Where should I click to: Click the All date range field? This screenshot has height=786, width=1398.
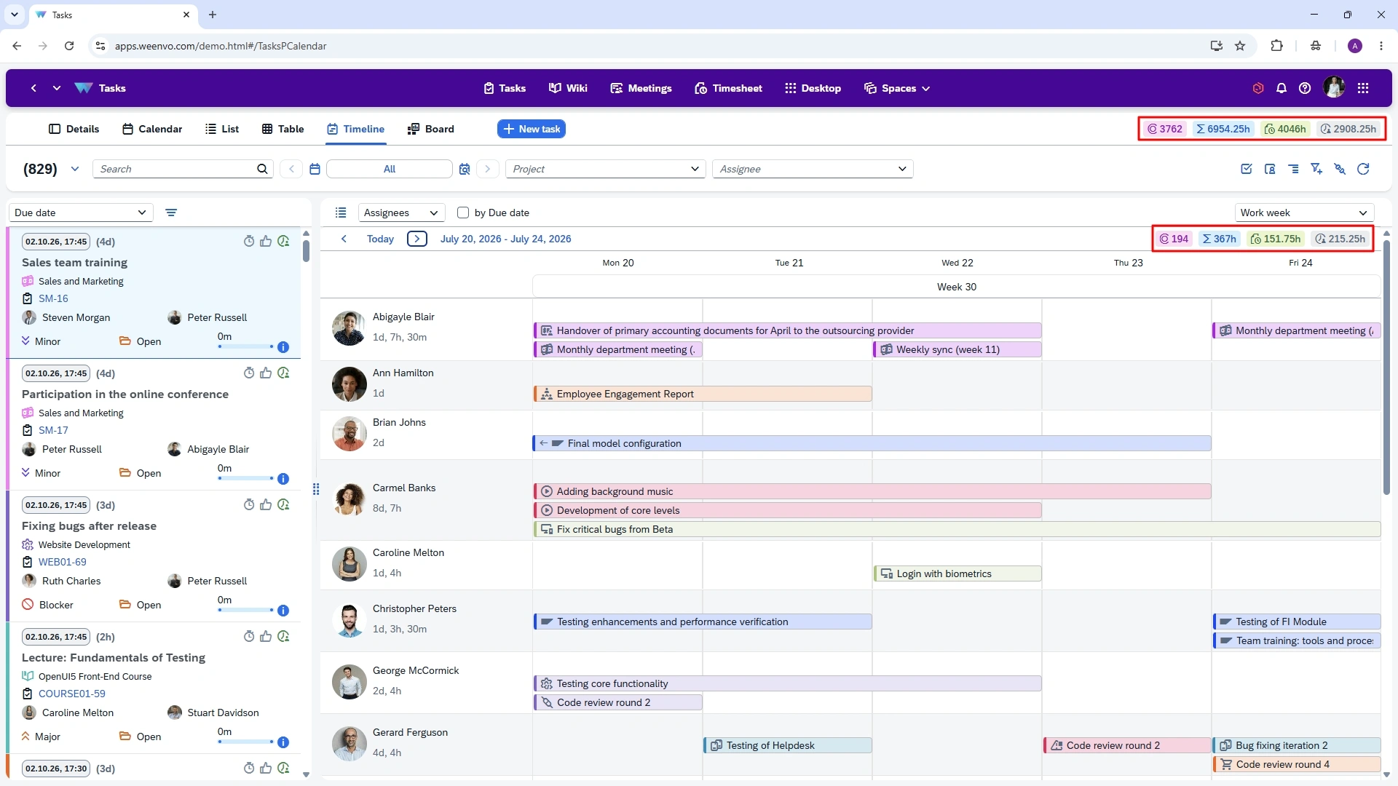[390, 169]
